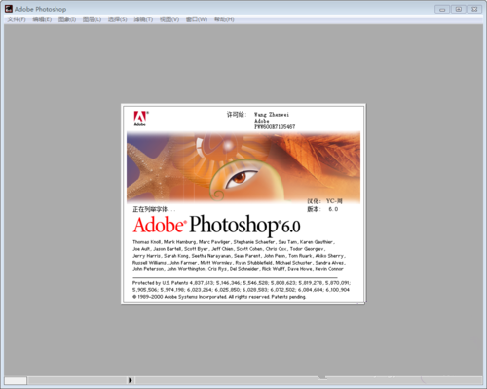Viewport: 487px width, 389px height.
Task: Click the copyright line '1989-2000 Adobe Systems Incorporated'
Action: point(219,297)
